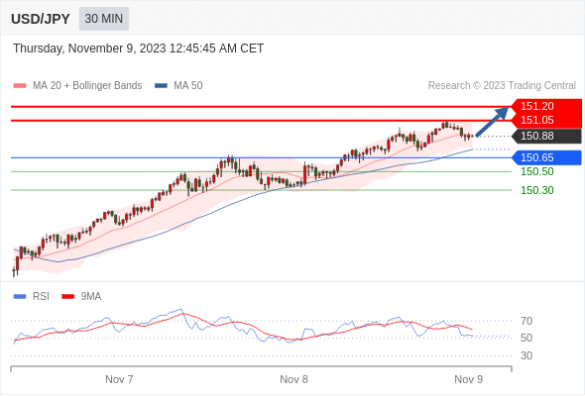The image size is (585, 396).
Task: Toggle the 9MA legend entry
Action: (81, 297)
